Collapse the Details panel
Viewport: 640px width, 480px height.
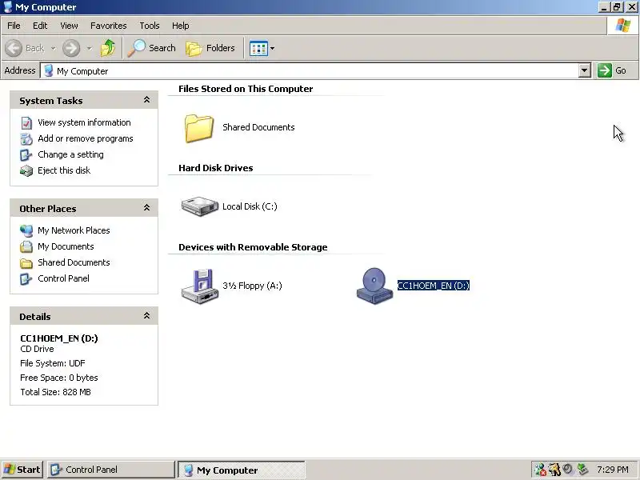coord(146,316)
